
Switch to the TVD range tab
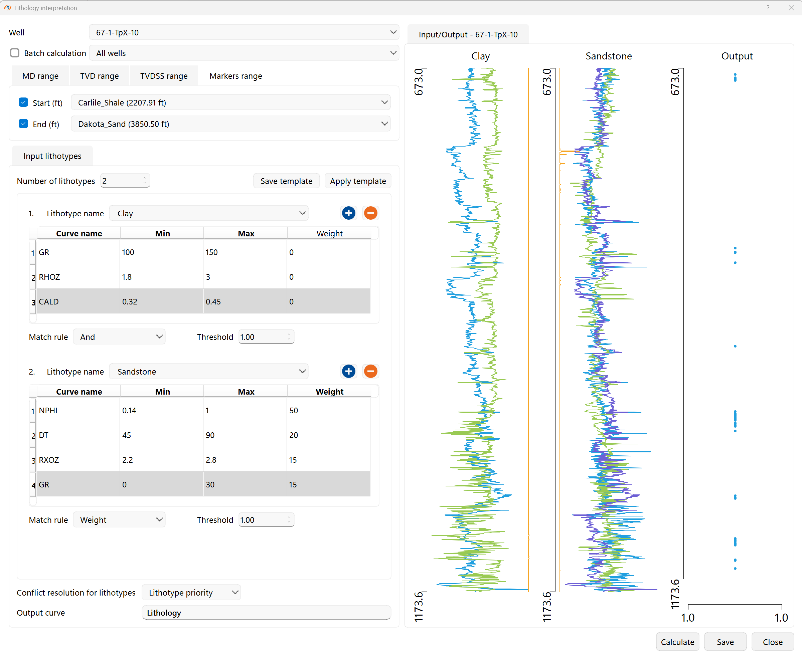[99, 76]
